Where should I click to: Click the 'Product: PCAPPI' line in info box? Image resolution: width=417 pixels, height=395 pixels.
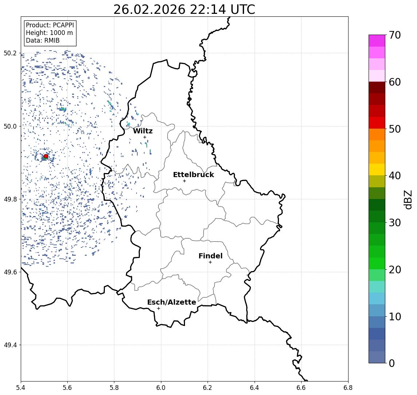50,25
